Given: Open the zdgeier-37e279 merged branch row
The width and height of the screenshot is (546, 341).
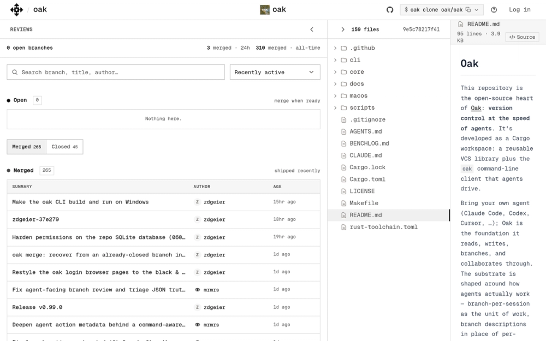Looking at the screenshot, I should pyautogui.click(x=163, y=219).
